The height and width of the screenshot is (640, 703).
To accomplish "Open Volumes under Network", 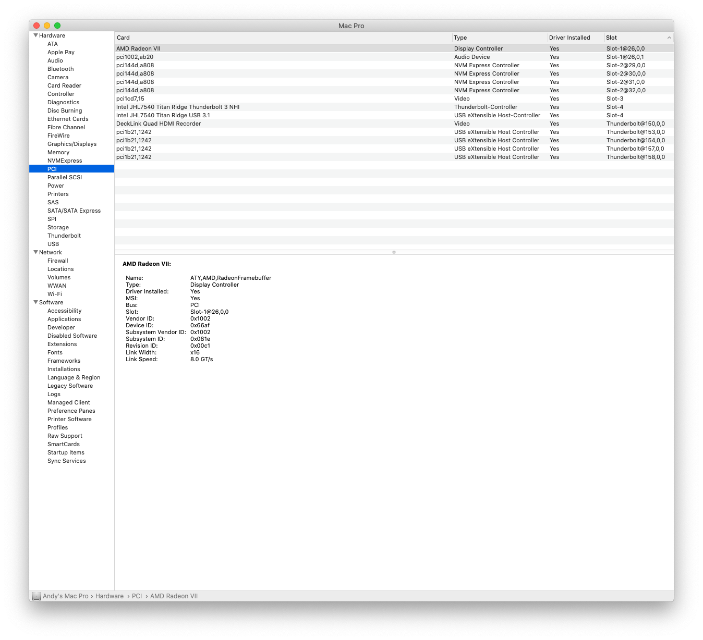I will 59,277.
